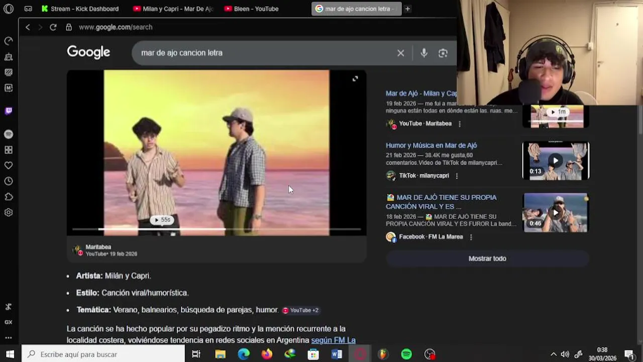Show hidden system tray icons
The image size is (643, 362).
[553, 354]
